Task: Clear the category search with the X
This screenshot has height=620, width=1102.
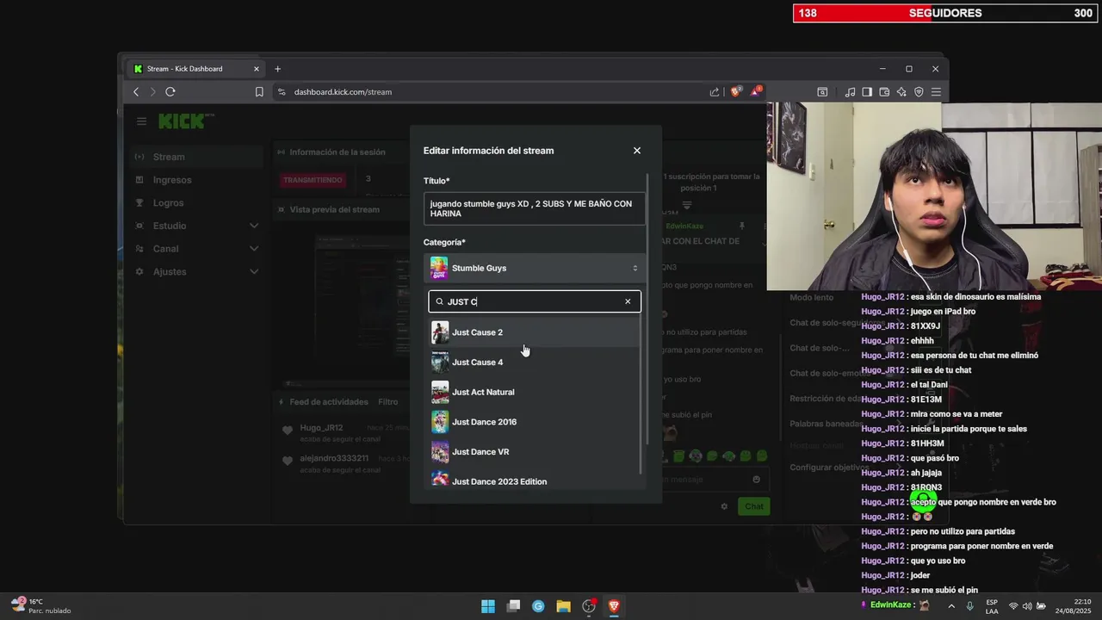Action: pyautogui.click(x=628, y=301)
